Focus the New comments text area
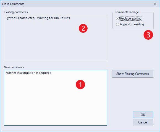 56,98
